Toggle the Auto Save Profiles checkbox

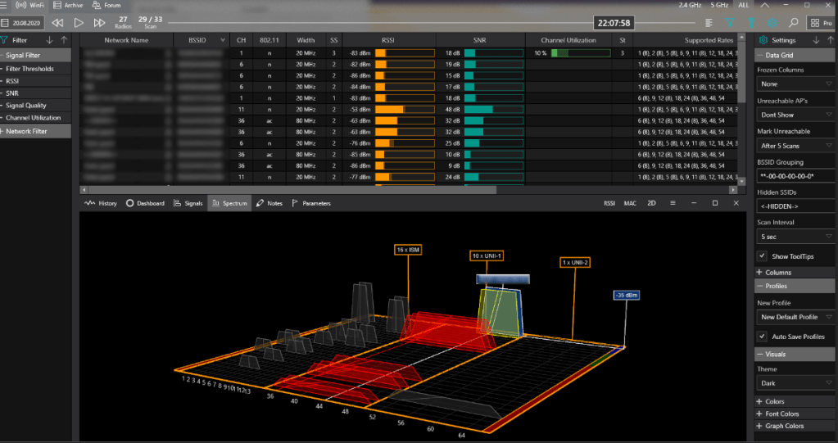tap(763, 337)
